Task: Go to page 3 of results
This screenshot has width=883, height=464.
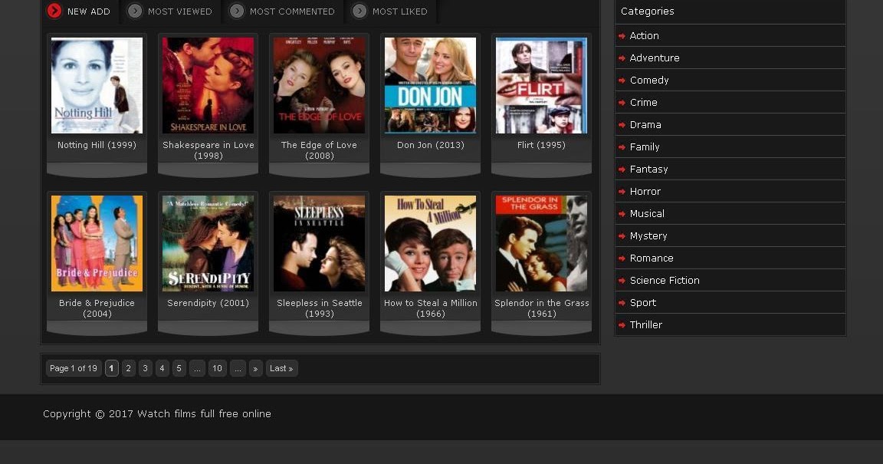Action: (x=146, y=368)
